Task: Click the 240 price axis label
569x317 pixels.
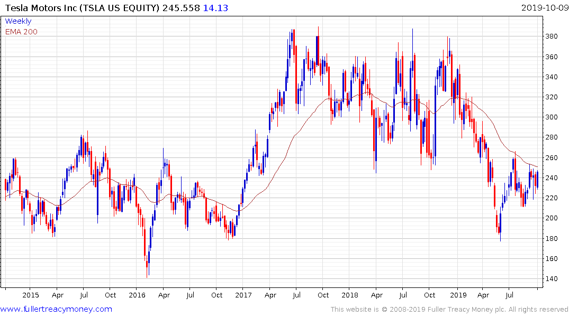Action: point(552,178)
